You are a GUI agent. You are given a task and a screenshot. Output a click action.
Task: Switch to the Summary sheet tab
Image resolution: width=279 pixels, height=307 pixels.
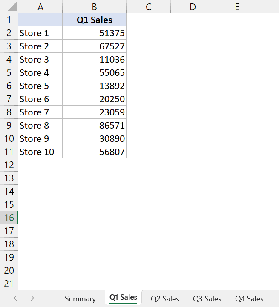(x=80, y=298)
